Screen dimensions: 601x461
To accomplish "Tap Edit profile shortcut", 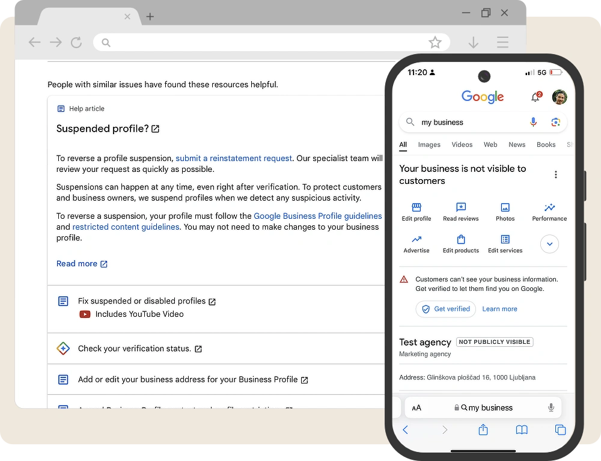I will (416, 212).
